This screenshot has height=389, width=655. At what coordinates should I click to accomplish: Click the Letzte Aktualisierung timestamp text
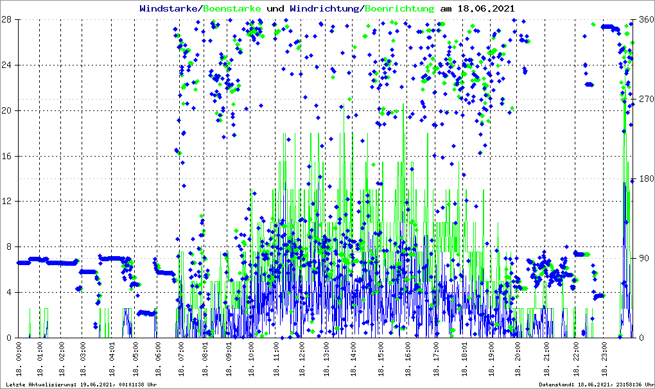click(79, 385)
